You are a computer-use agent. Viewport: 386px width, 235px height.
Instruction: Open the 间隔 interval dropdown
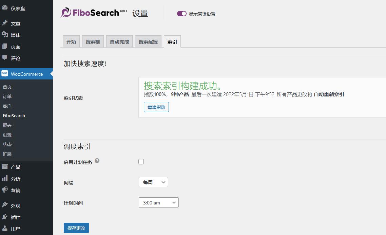(x=153, y=182)
